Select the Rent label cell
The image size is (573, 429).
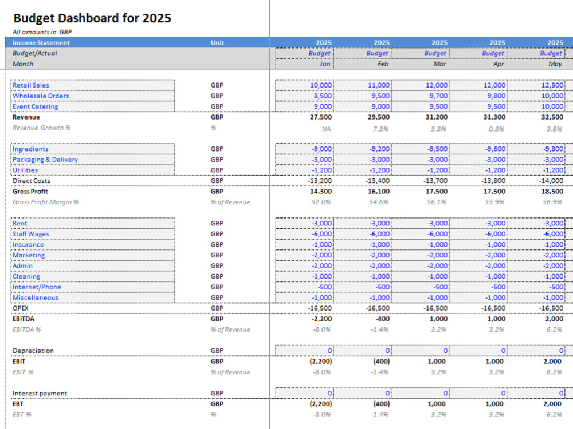pos(93,223)
